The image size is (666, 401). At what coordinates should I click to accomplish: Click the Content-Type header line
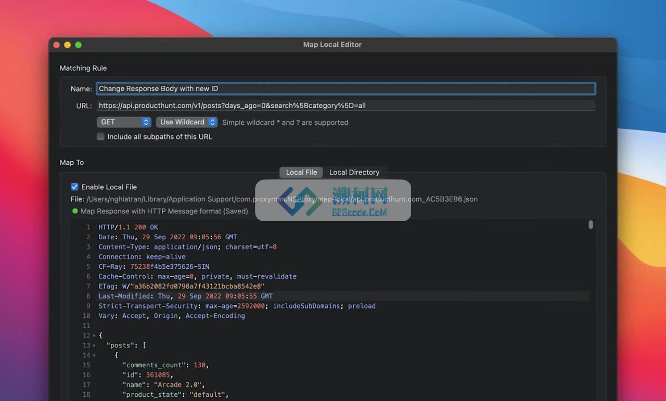click(x=187, y=247)
